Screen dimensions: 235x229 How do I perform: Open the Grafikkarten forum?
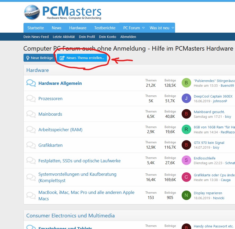tap(50, 145)
